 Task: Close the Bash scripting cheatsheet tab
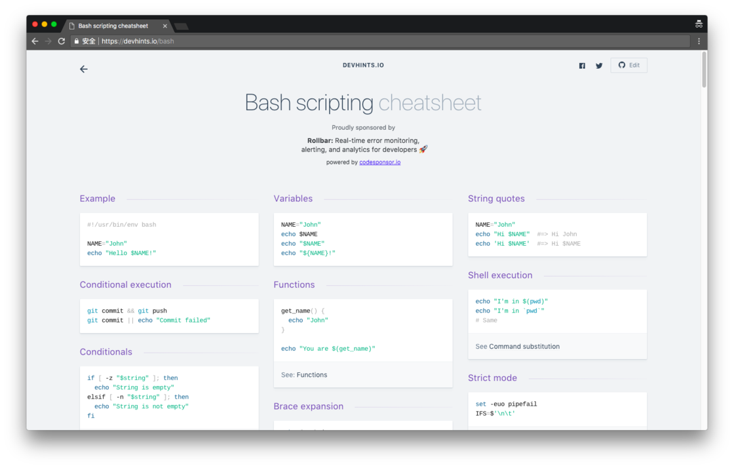(x=164, y=26)
